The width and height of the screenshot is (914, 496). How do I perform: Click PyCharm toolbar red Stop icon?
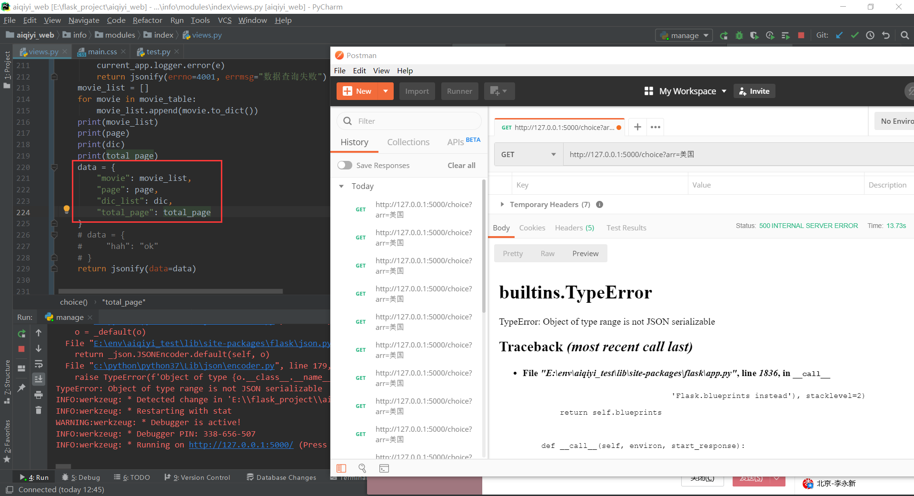pos(801,35)
